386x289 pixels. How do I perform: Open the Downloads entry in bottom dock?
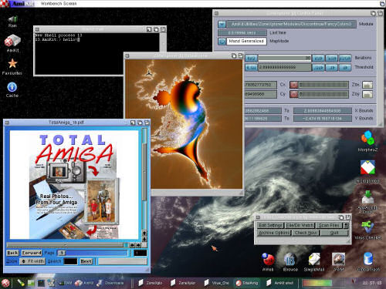(x=110, y=283)
